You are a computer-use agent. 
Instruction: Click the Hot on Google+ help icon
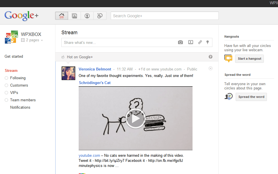[x=210, y=57]
